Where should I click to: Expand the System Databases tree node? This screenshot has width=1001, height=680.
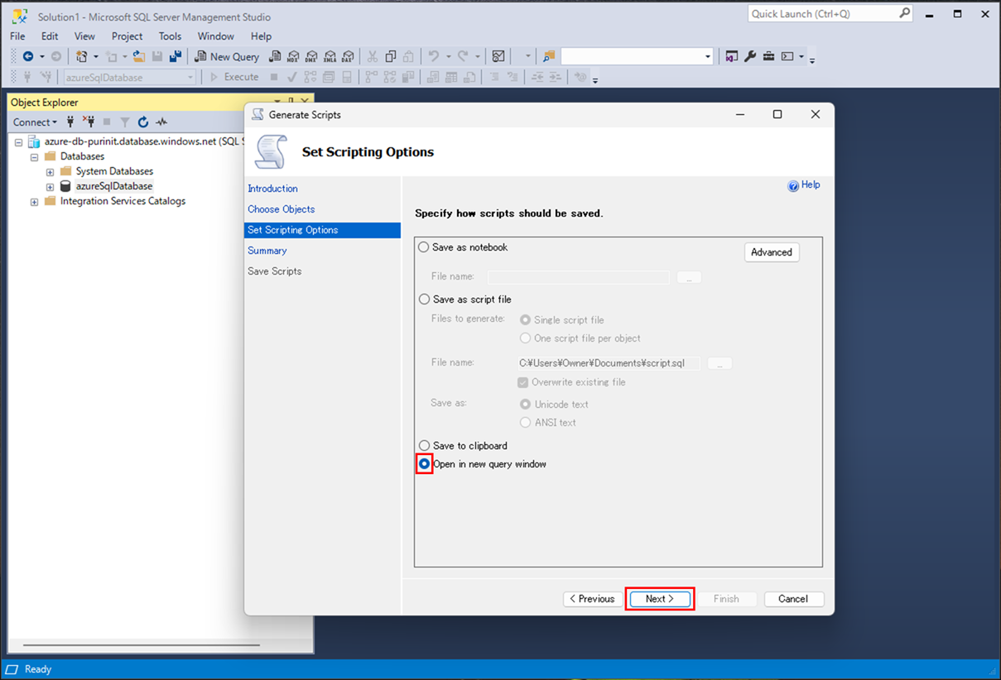(x=50, y=172)
